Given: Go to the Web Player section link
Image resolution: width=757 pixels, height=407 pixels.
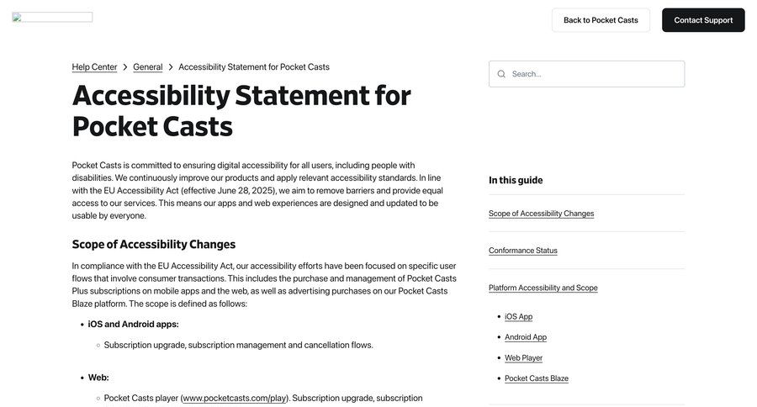Looking at the screenshot, I should click(523, 358).
